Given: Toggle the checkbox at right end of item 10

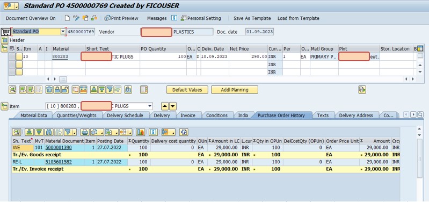Looking at the screenshot, I should (420, 55).
